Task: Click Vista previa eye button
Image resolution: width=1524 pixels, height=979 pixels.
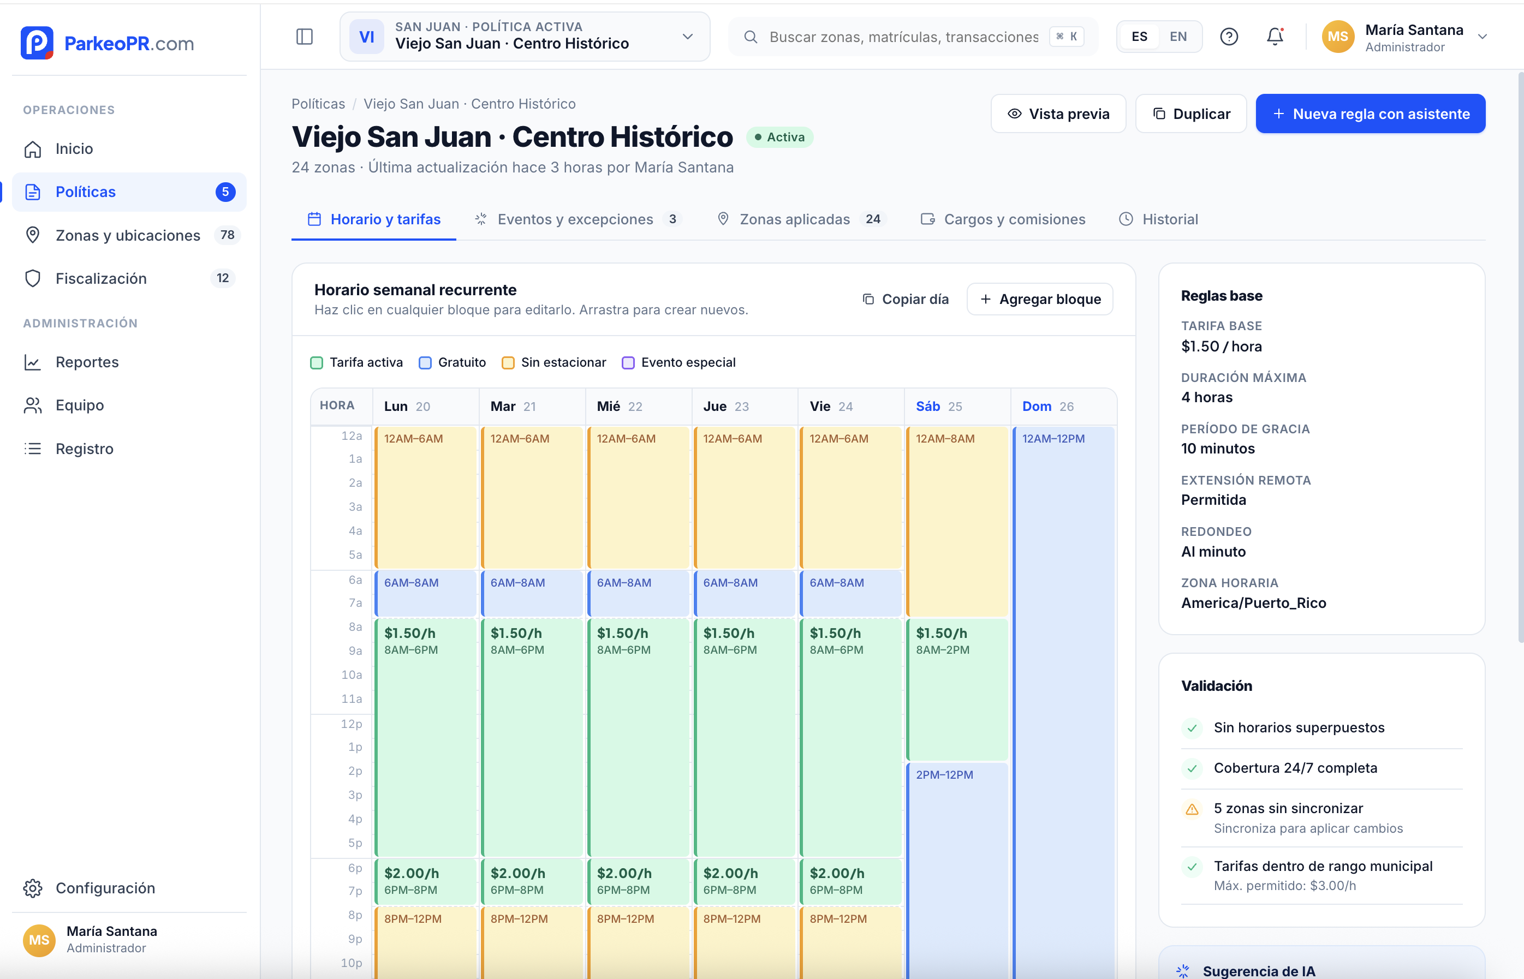Action: pyautogui.click(x=1058, y=114)
